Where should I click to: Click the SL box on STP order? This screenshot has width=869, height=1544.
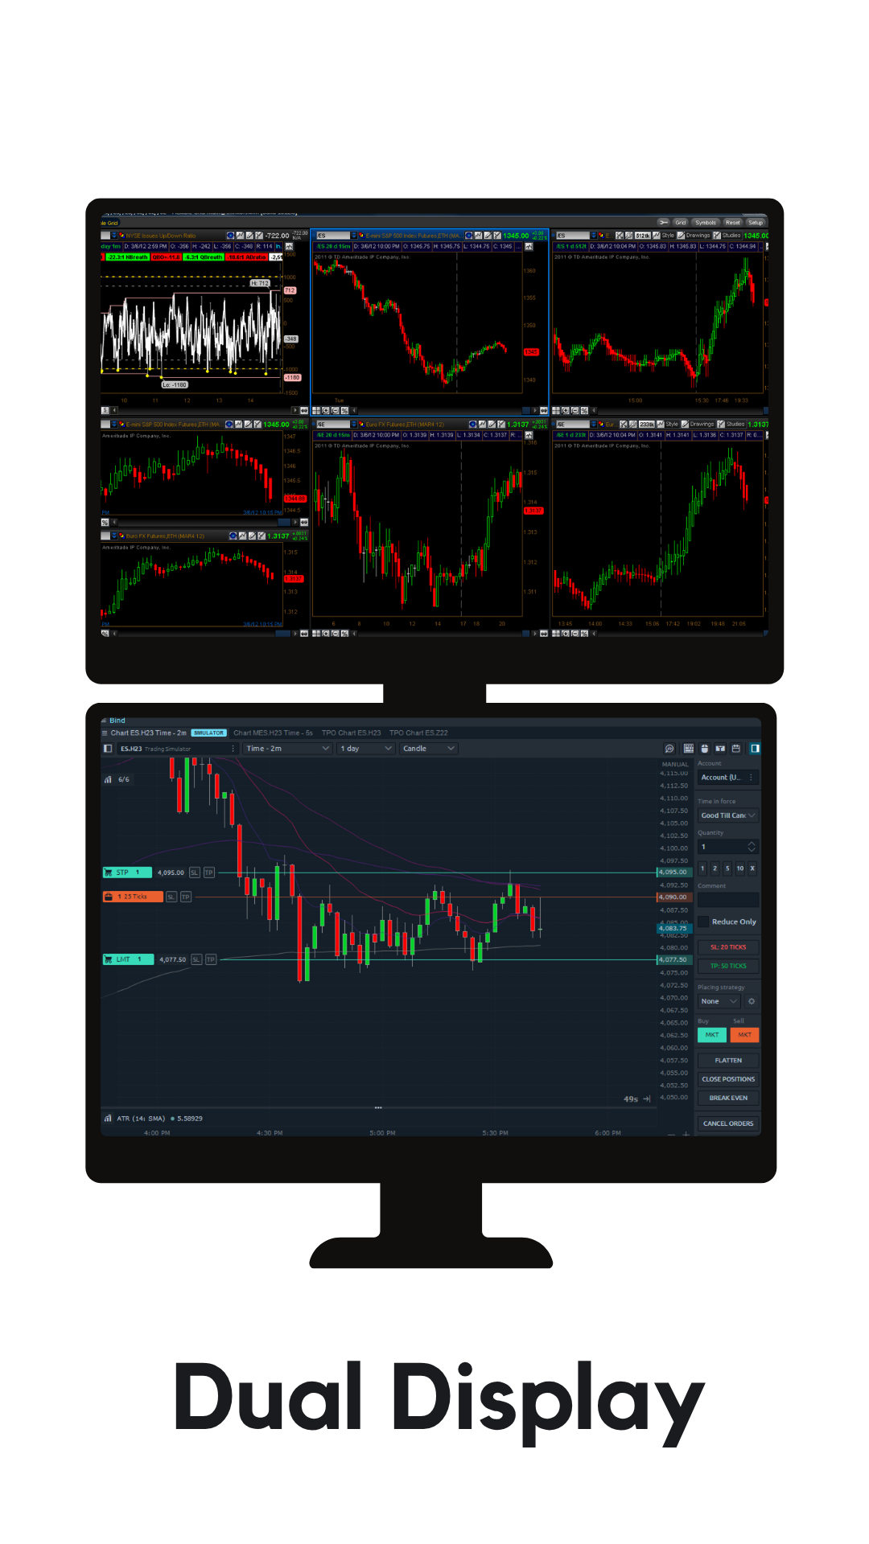194,873
